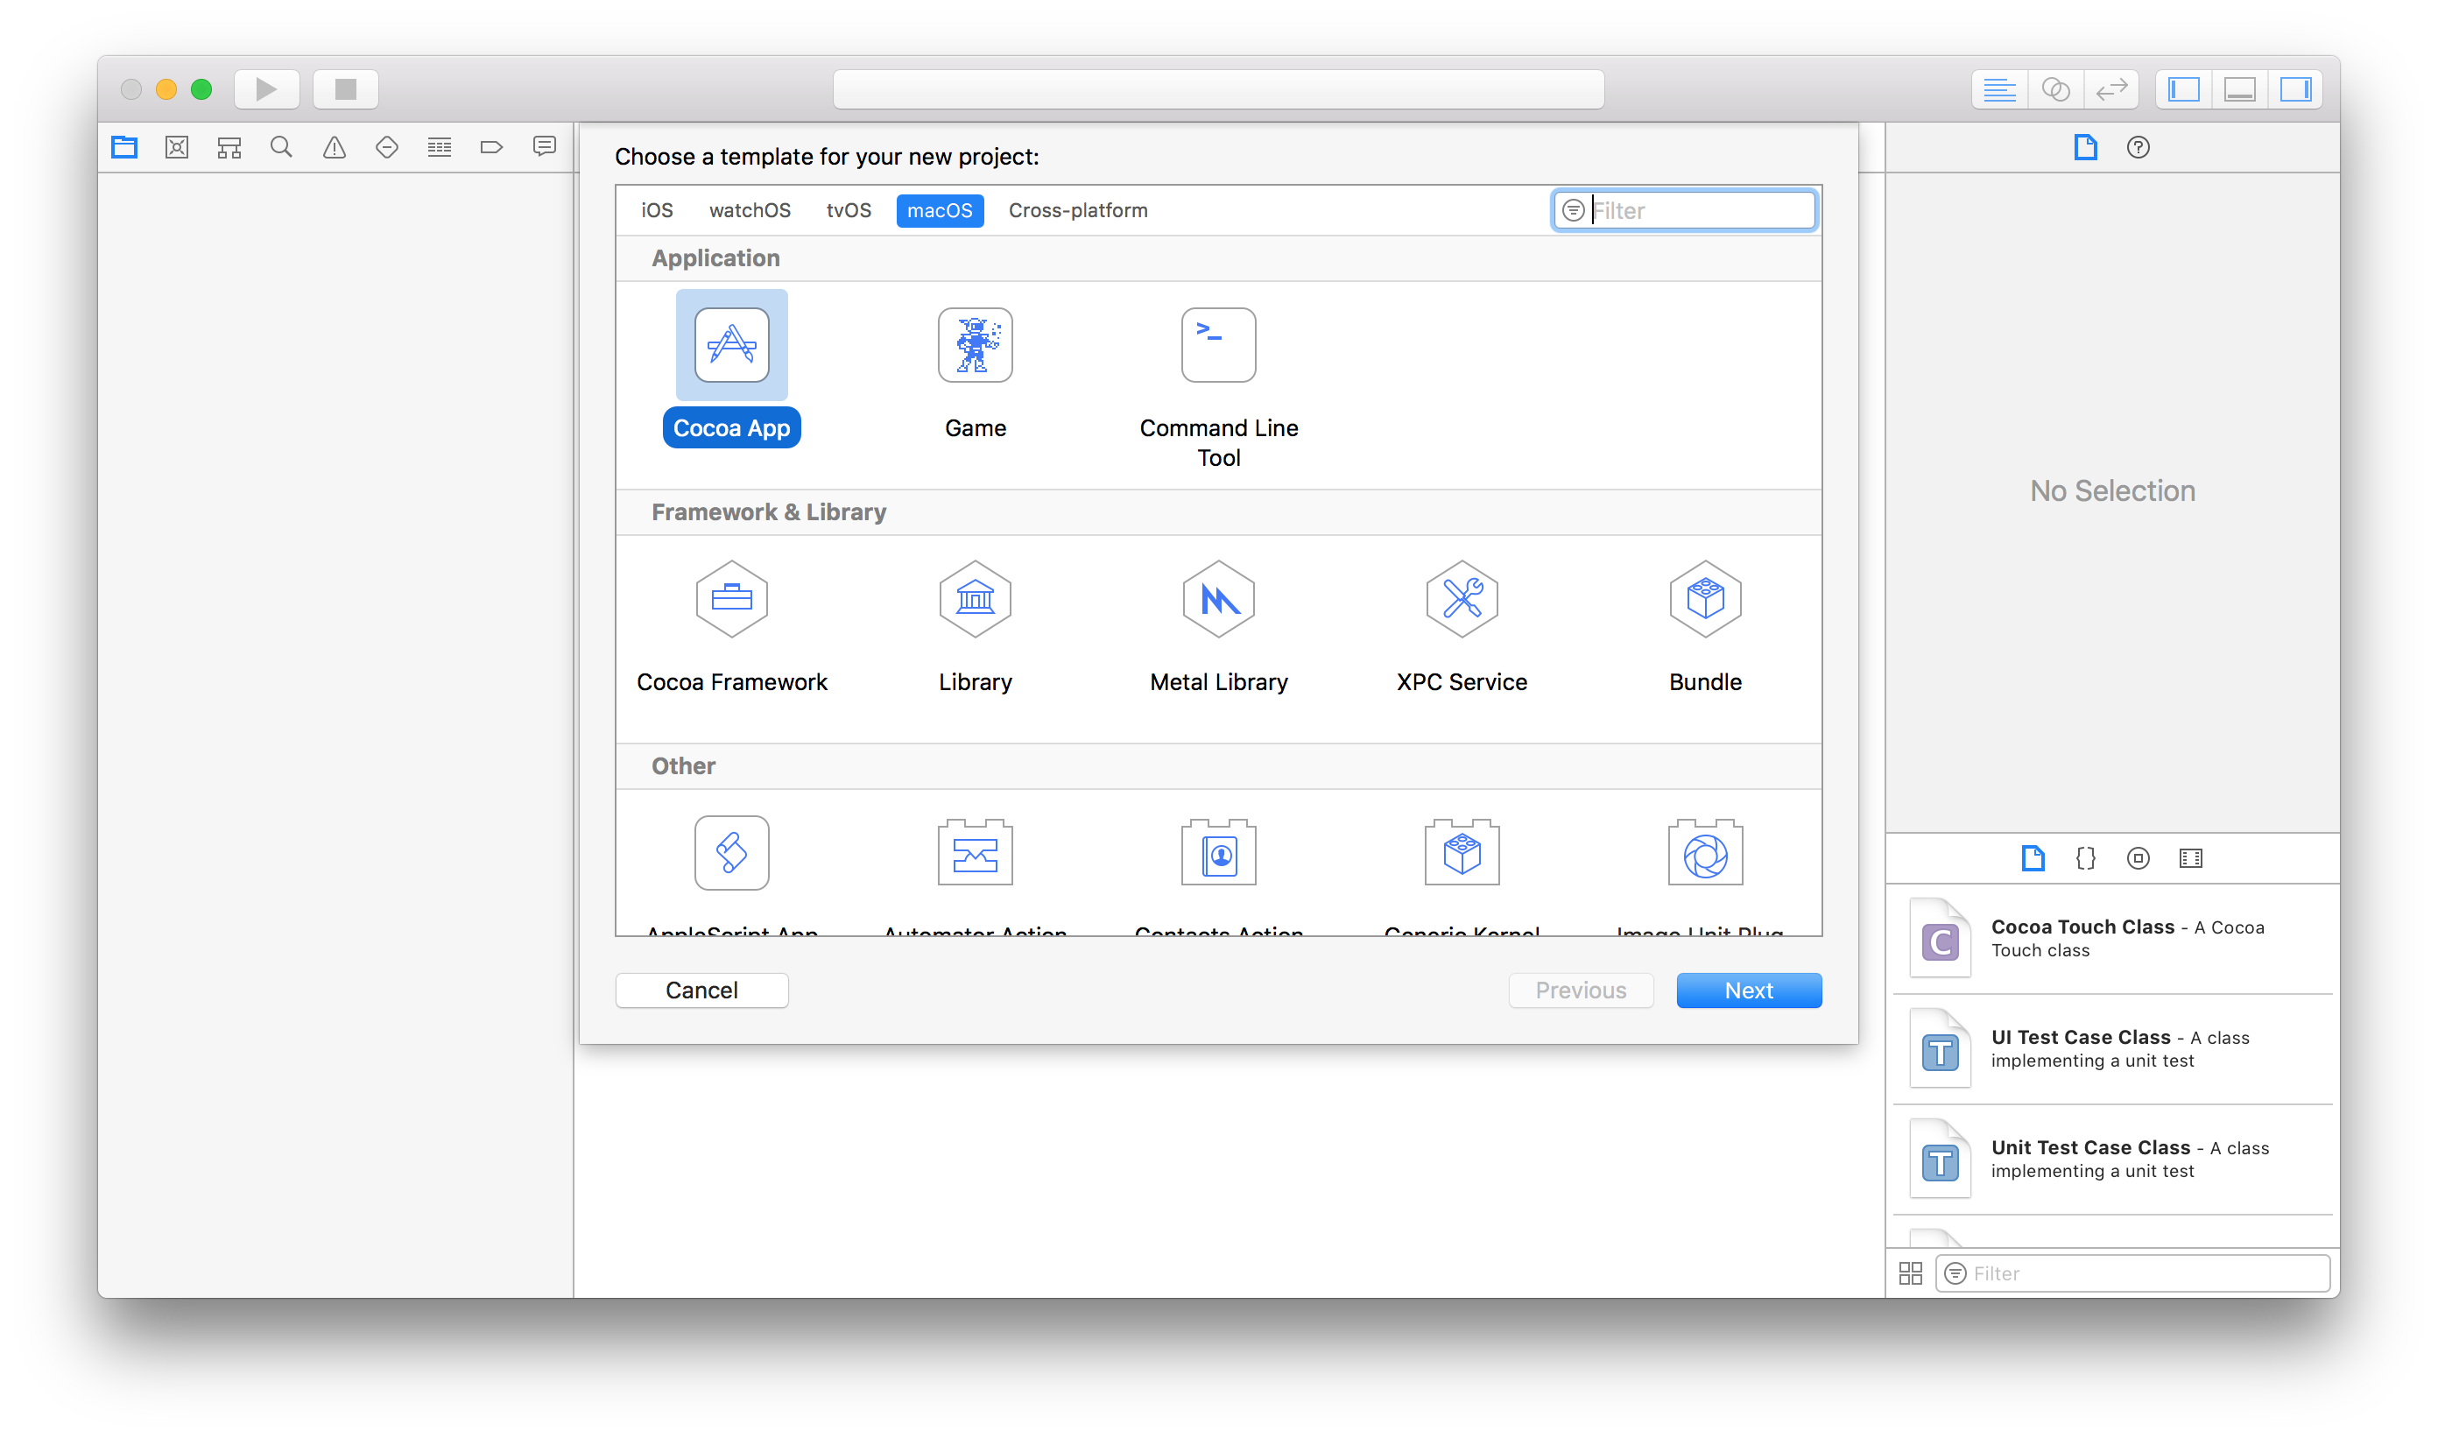Show the Media library

2191,858
